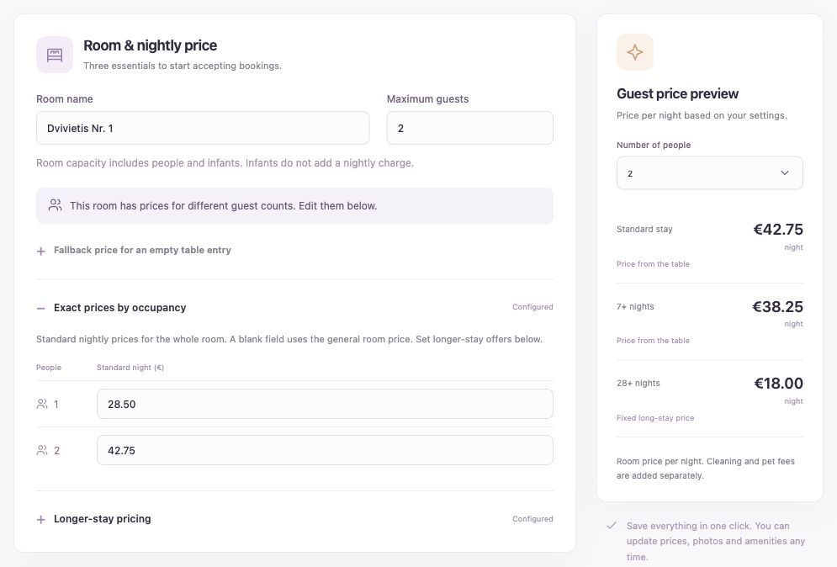The image size is (837, 567).
Task: Expand the Fallback price section with plus icon
Action: 41,251
